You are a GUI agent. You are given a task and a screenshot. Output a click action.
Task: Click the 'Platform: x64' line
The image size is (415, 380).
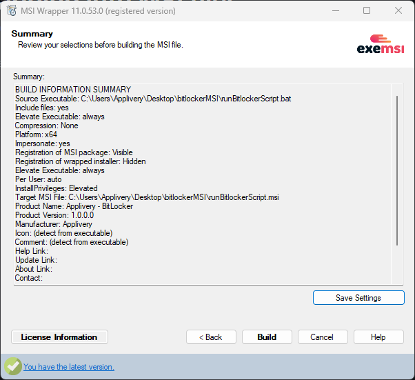[36, 134]
